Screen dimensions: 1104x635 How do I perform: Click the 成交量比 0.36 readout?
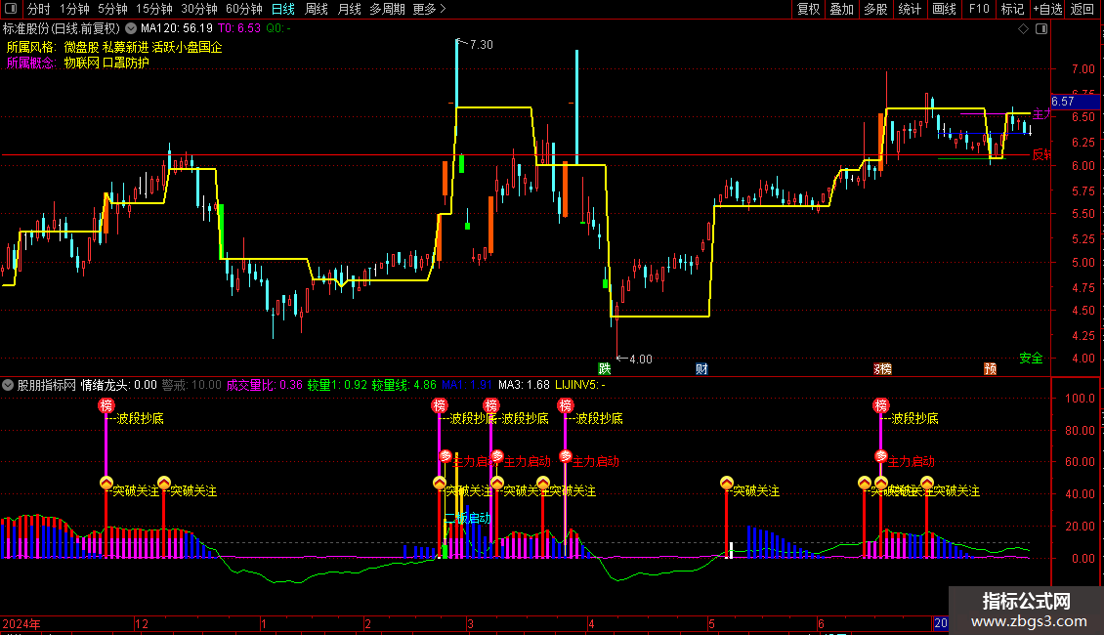click(x=265, y=385)
